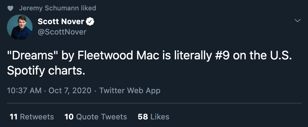Click Scott Nover's profile photo avatar

pos(20,27)
